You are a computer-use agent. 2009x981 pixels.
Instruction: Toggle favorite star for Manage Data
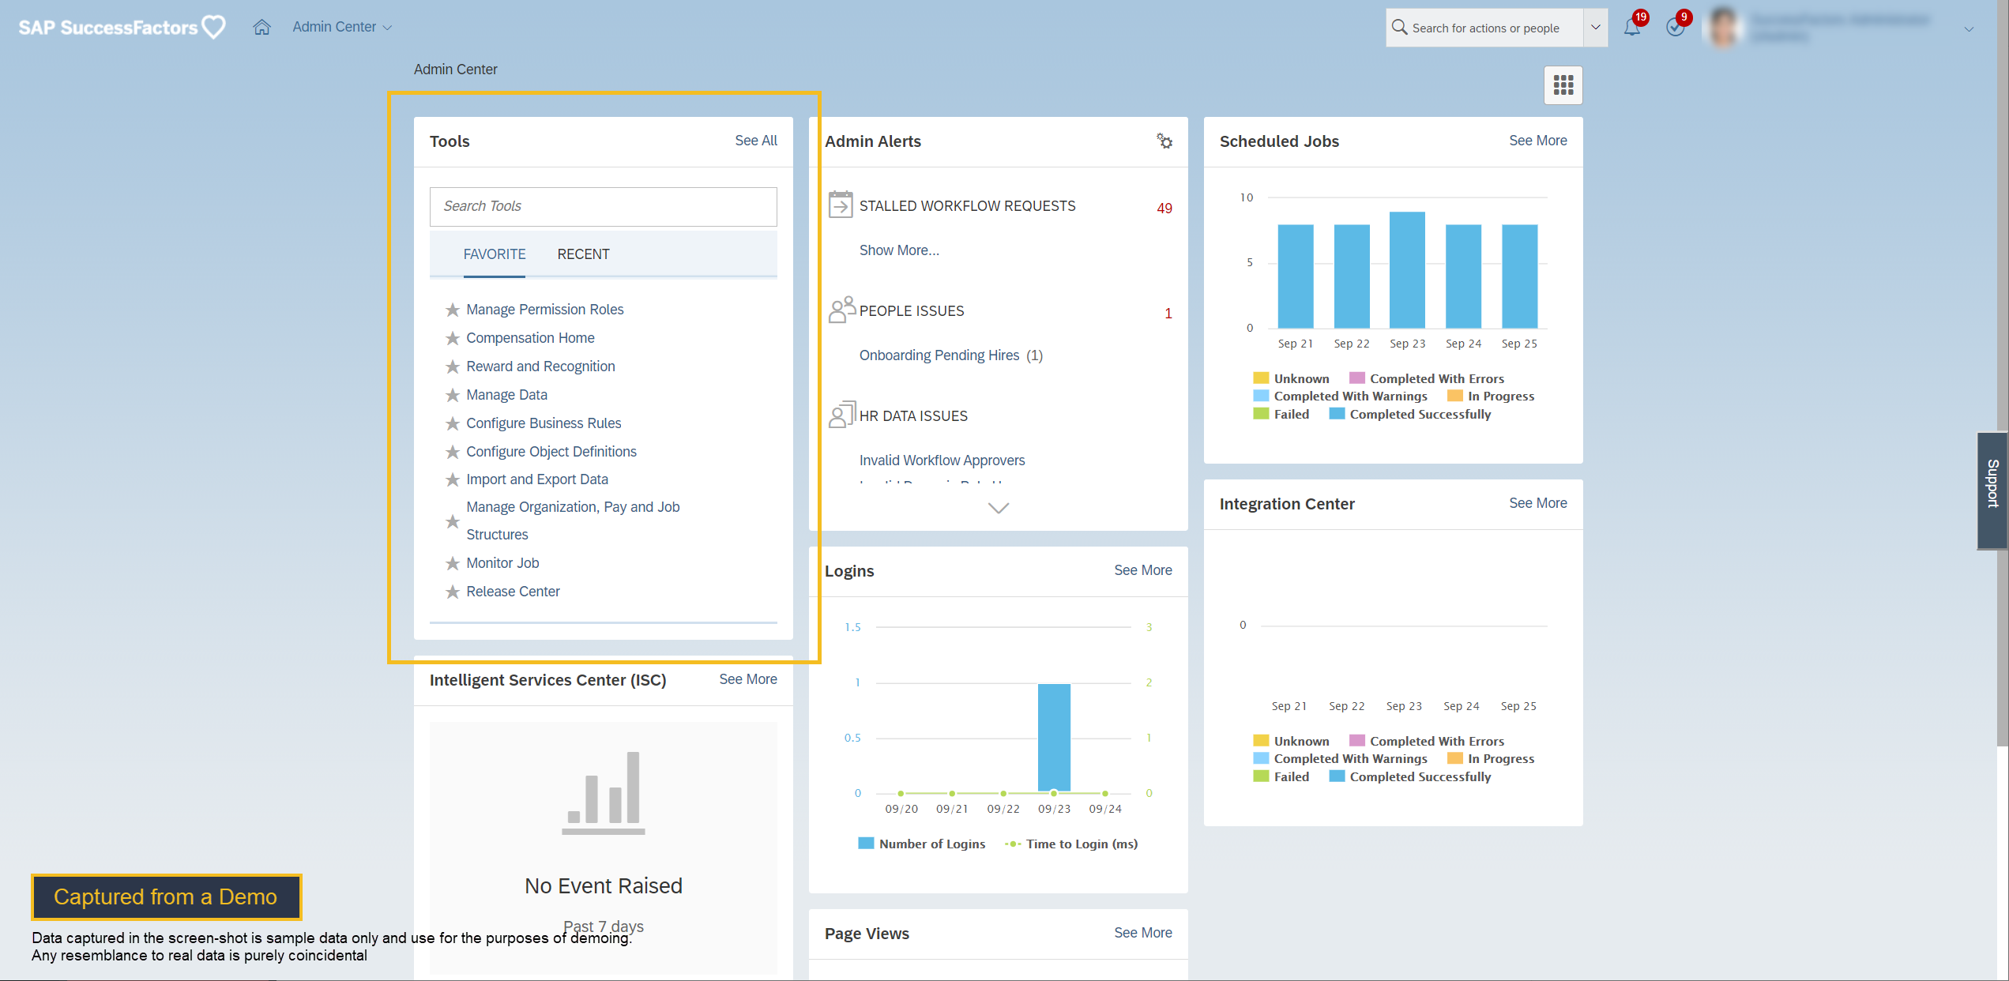(453, 395)
